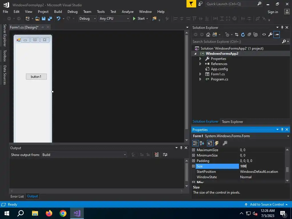292x219 pixels.
Task: Open the Form1 object selector dropdown in Properties
Action: coord(288,136)
